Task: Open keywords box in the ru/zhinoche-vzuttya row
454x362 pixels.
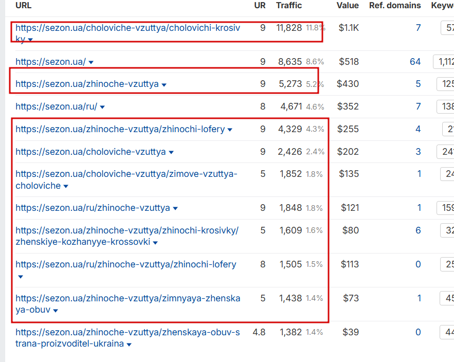Action: click(x=445, y=208)
